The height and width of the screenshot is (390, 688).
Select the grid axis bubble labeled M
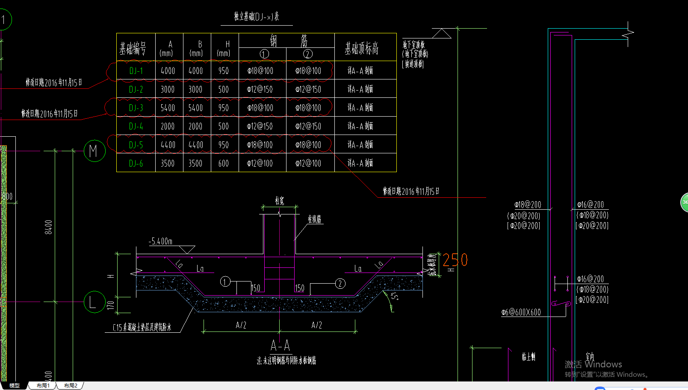(x=94, y=151)
